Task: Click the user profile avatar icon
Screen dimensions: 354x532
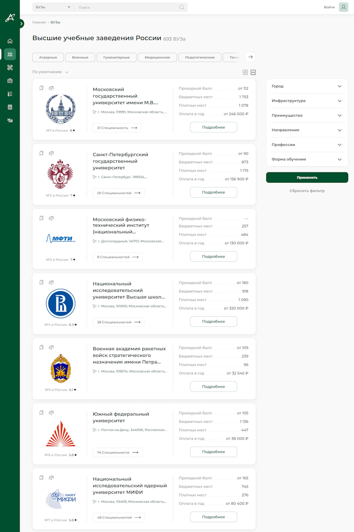Action: tap(343, 7)
